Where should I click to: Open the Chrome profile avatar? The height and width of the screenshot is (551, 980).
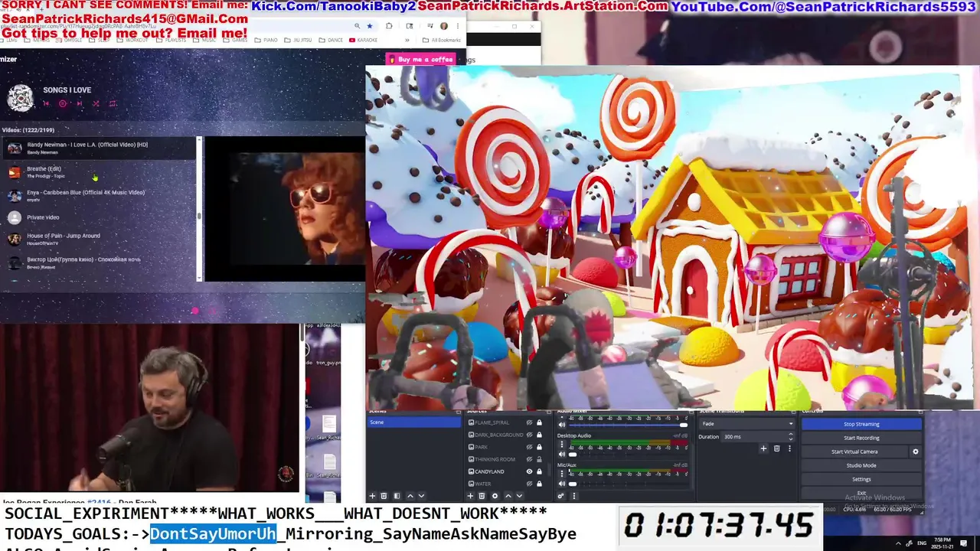click(444, 25)
